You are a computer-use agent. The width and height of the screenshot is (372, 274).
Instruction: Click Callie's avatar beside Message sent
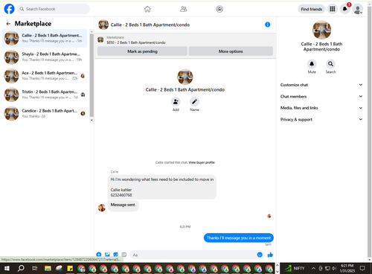pos(102,208)
